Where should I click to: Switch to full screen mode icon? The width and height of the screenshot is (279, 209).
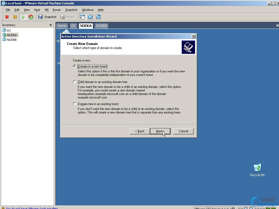(90, 17)
